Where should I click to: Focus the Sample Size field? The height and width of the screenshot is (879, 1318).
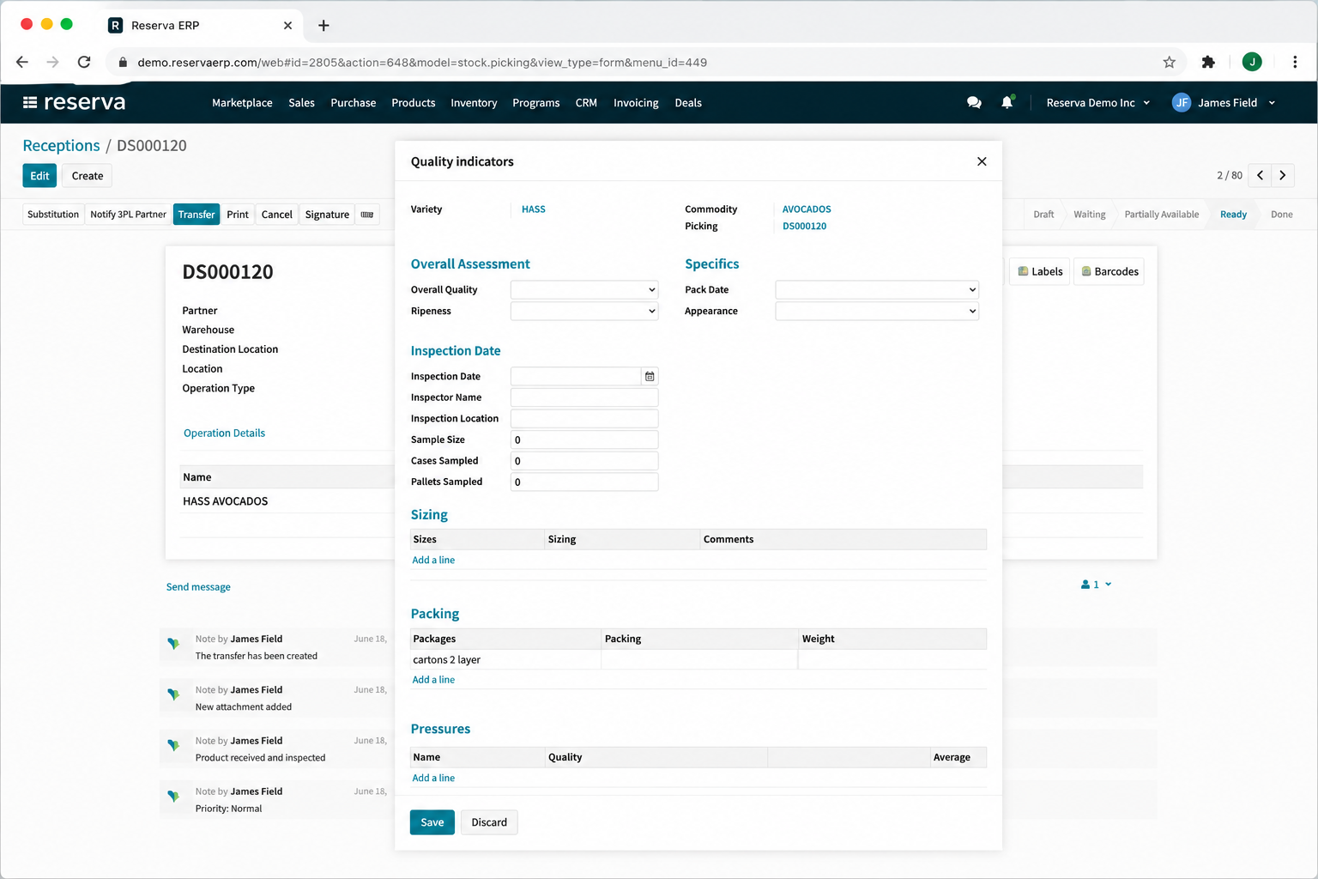tap(584, 439)
